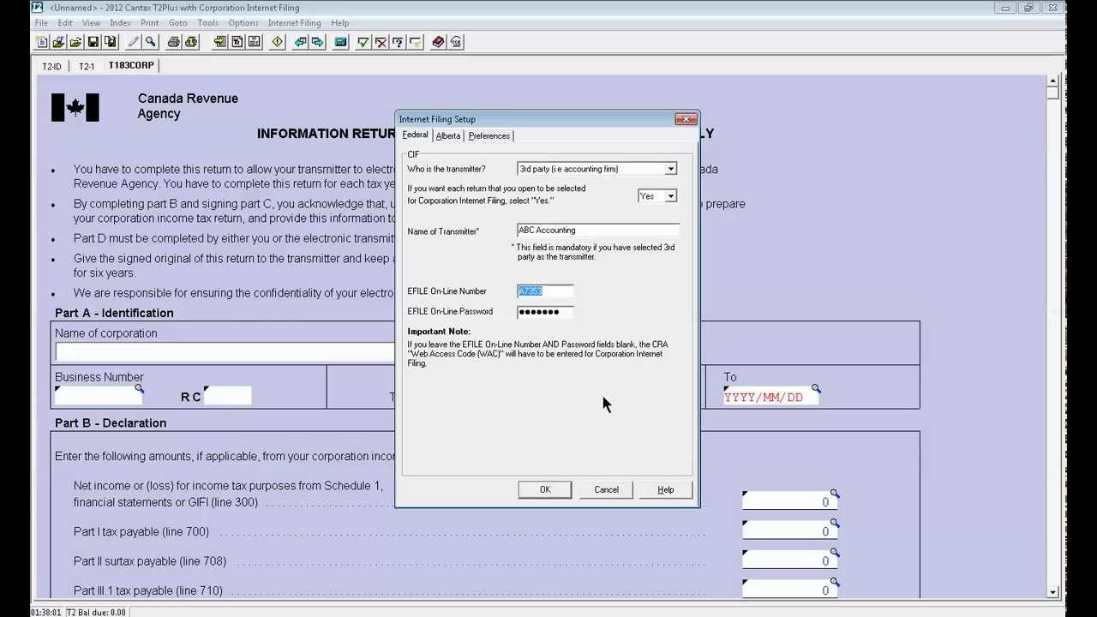Switch to the Alberta tab

point(448,135)
